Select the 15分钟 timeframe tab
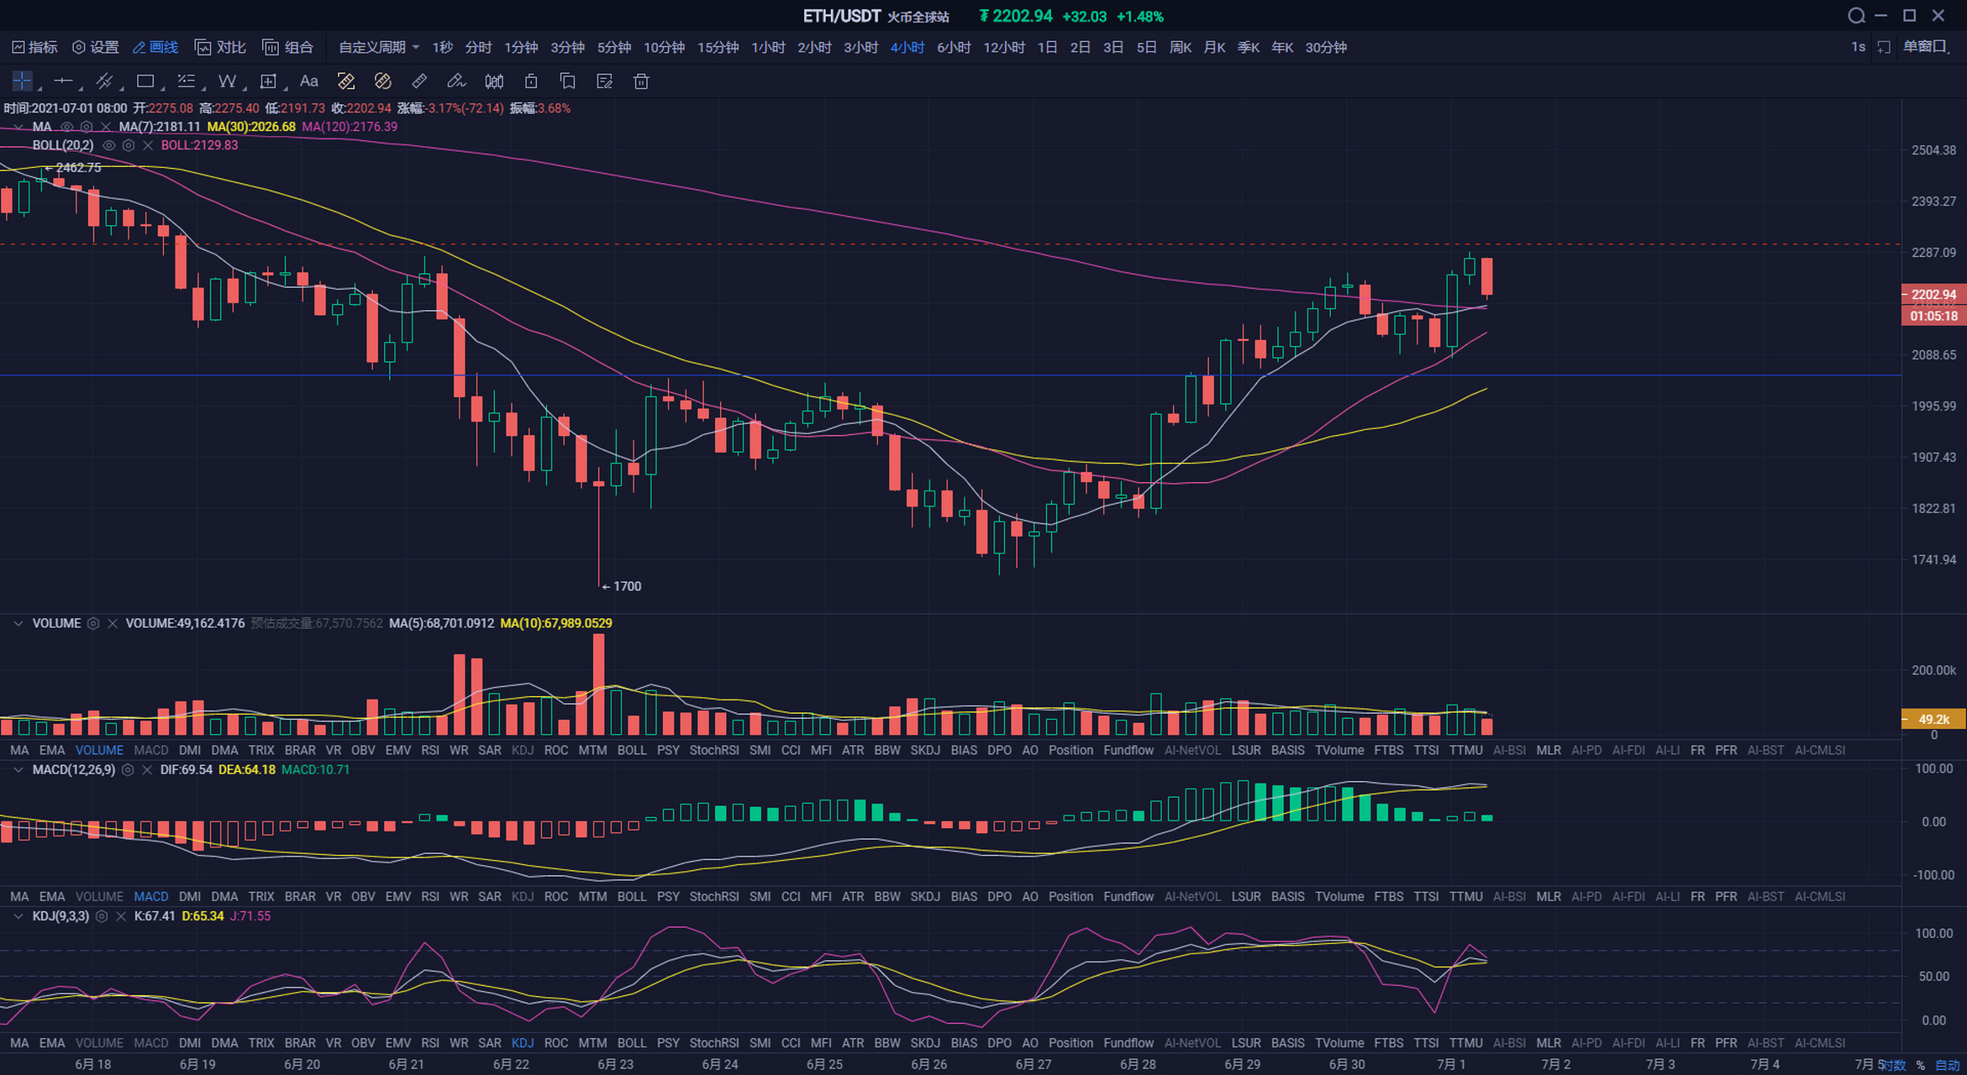Viewport: 1967px width, 1075px height. point(718,47)
